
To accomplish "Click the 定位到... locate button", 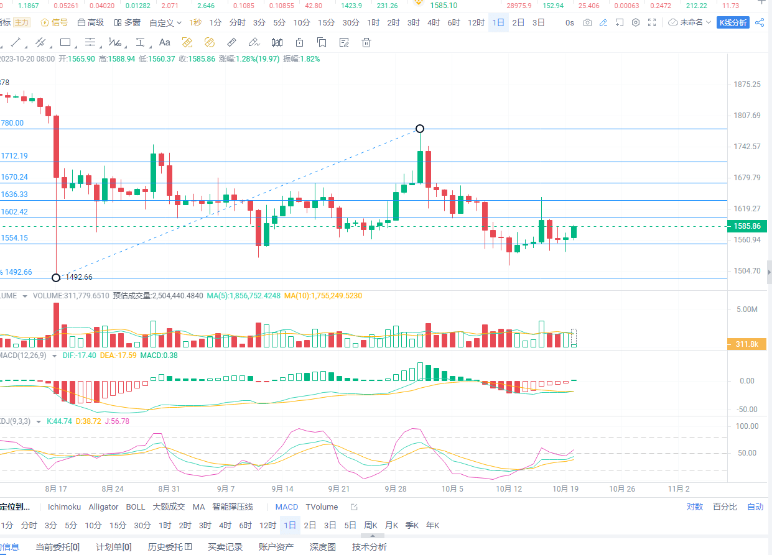I will [x=14, y=507].
